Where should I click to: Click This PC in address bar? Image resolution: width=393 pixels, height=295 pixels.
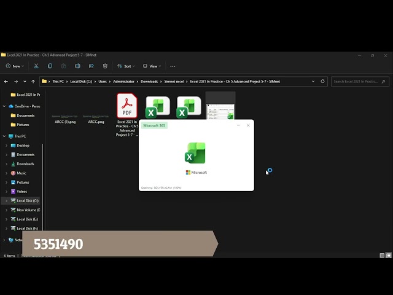pyautogui.click(x=58, y=82)
